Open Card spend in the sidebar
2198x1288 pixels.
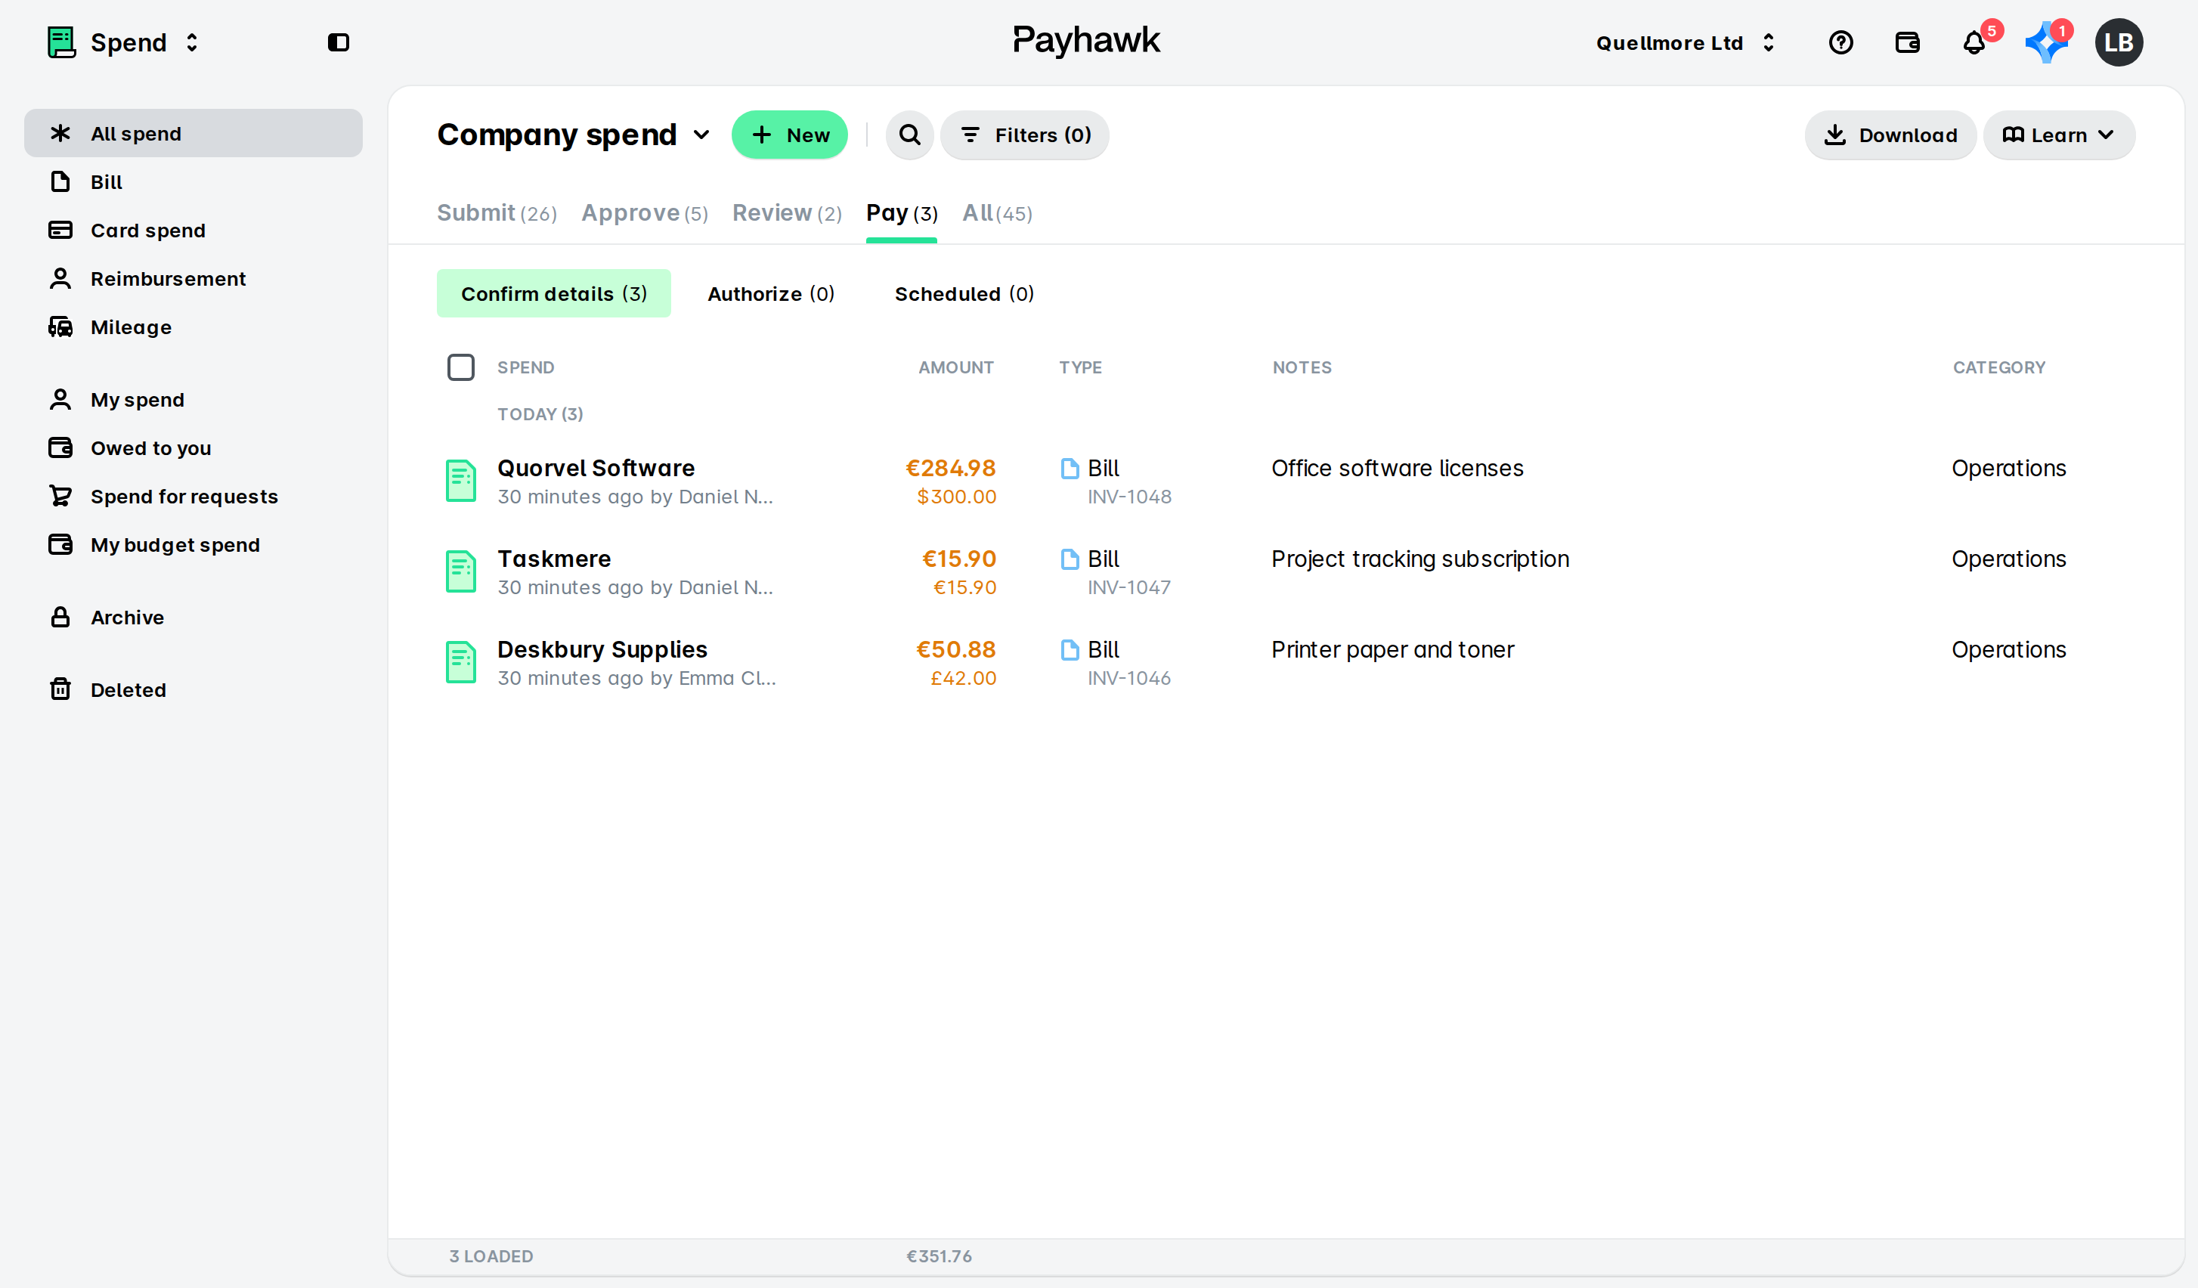click(x=193, y=231)
